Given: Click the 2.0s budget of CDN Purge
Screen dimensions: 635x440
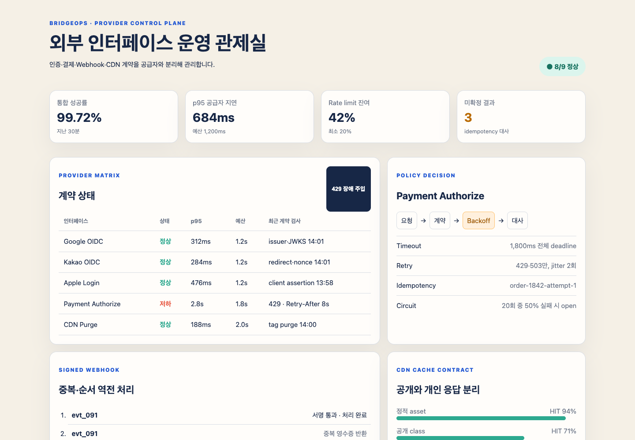Looking at the screenshot, I should tap(242, 325).
